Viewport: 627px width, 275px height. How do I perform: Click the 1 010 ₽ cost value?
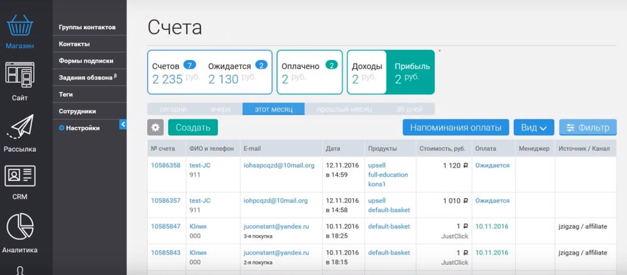coord(455,201)
